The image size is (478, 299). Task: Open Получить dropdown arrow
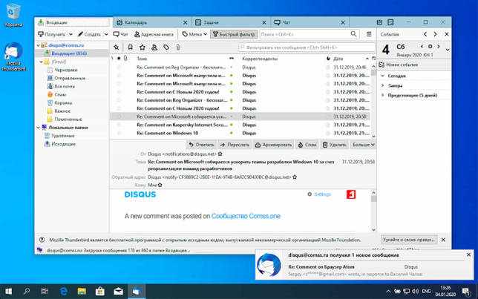pos(71,34)
